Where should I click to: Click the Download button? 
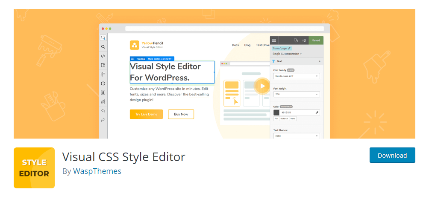click(392, 155)
